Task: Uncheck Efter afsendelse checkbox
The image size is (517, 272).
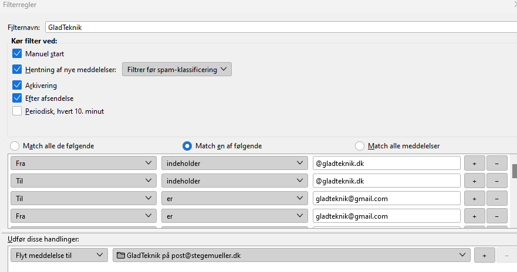Action: point(17,98)
